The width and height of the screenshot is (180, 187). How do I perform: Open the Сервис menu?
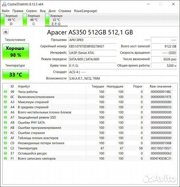coord(31,11)
